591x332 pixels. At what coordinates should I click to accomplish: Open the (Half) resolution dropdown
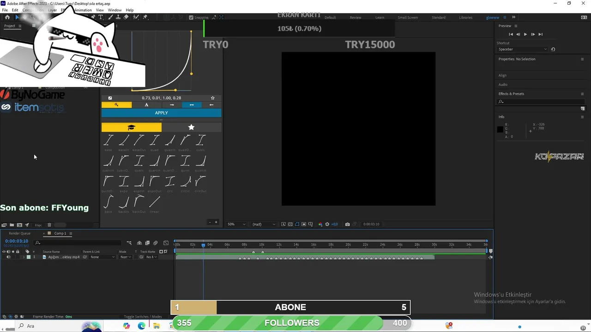tap(264, 224)
